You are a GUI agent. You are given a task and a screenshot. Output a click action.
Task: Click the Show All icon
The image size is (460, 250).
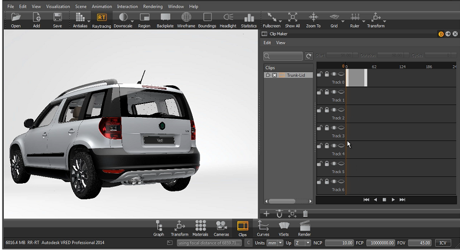point(293,17)
